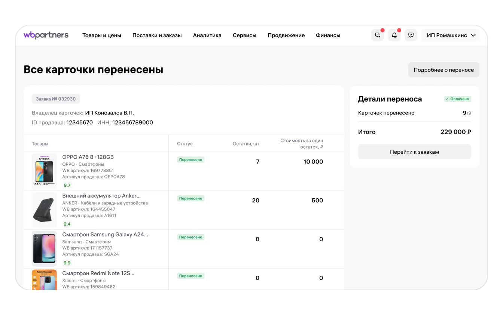
Task: Expand the ИП Ромашкинс account dropdown
Action: click(451, 35)
